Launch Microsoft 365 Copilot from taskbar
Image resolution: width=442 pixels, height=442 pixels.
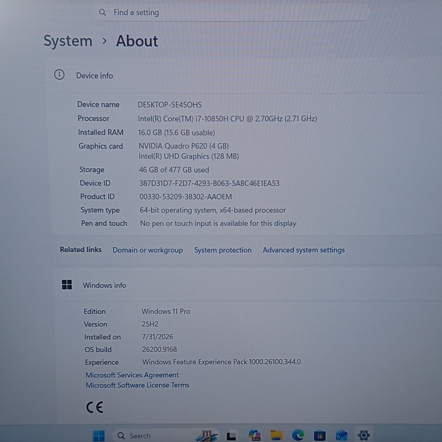pyautogui.click(x=254, y=435)
